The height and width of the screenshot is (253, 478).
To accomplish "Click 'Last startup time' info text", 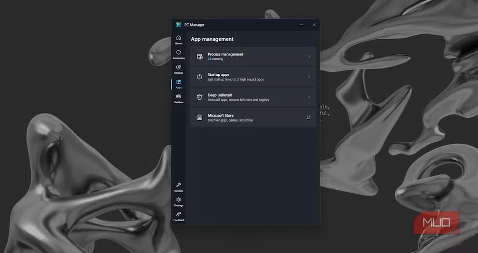I will 236,80.
